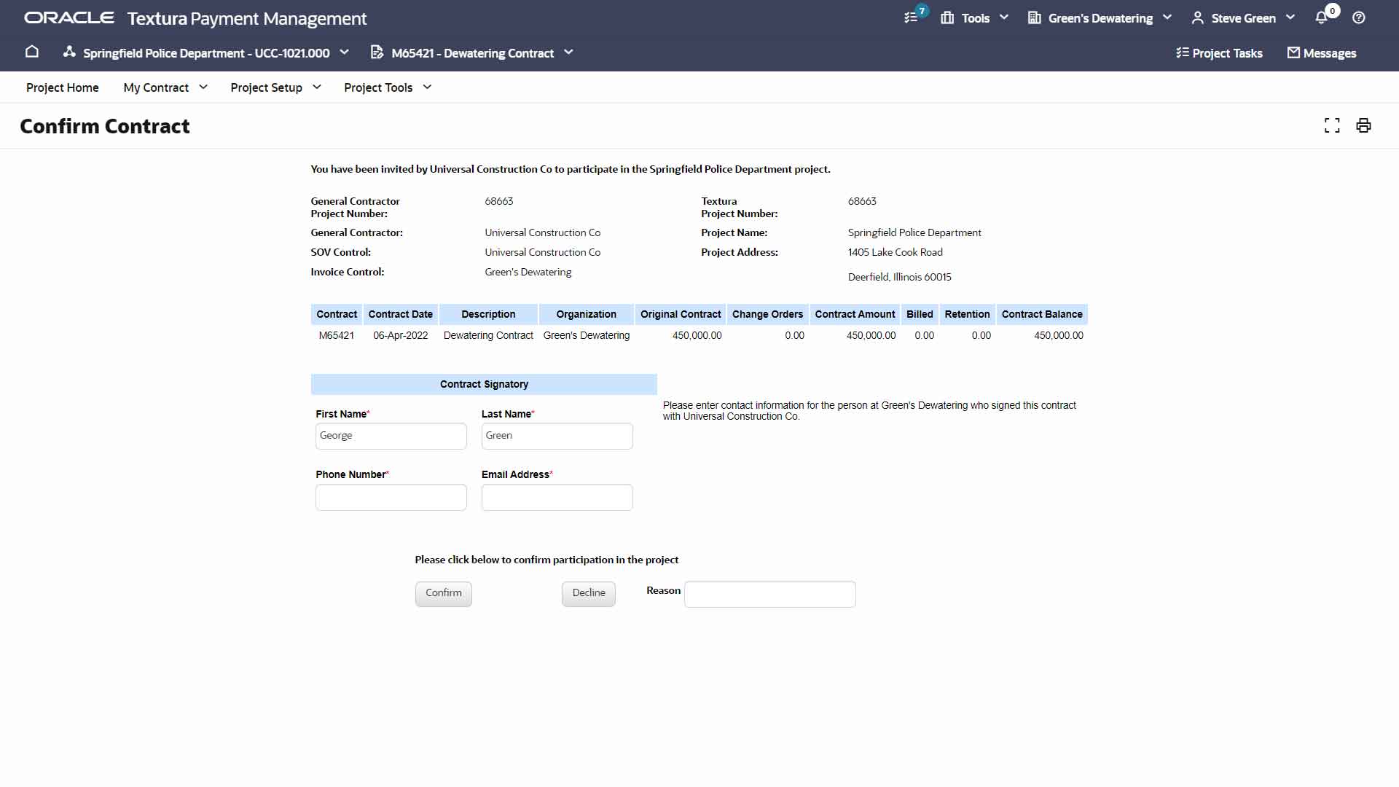Expand the Green's Dewatering organization dropdown

coord(1100,17)
